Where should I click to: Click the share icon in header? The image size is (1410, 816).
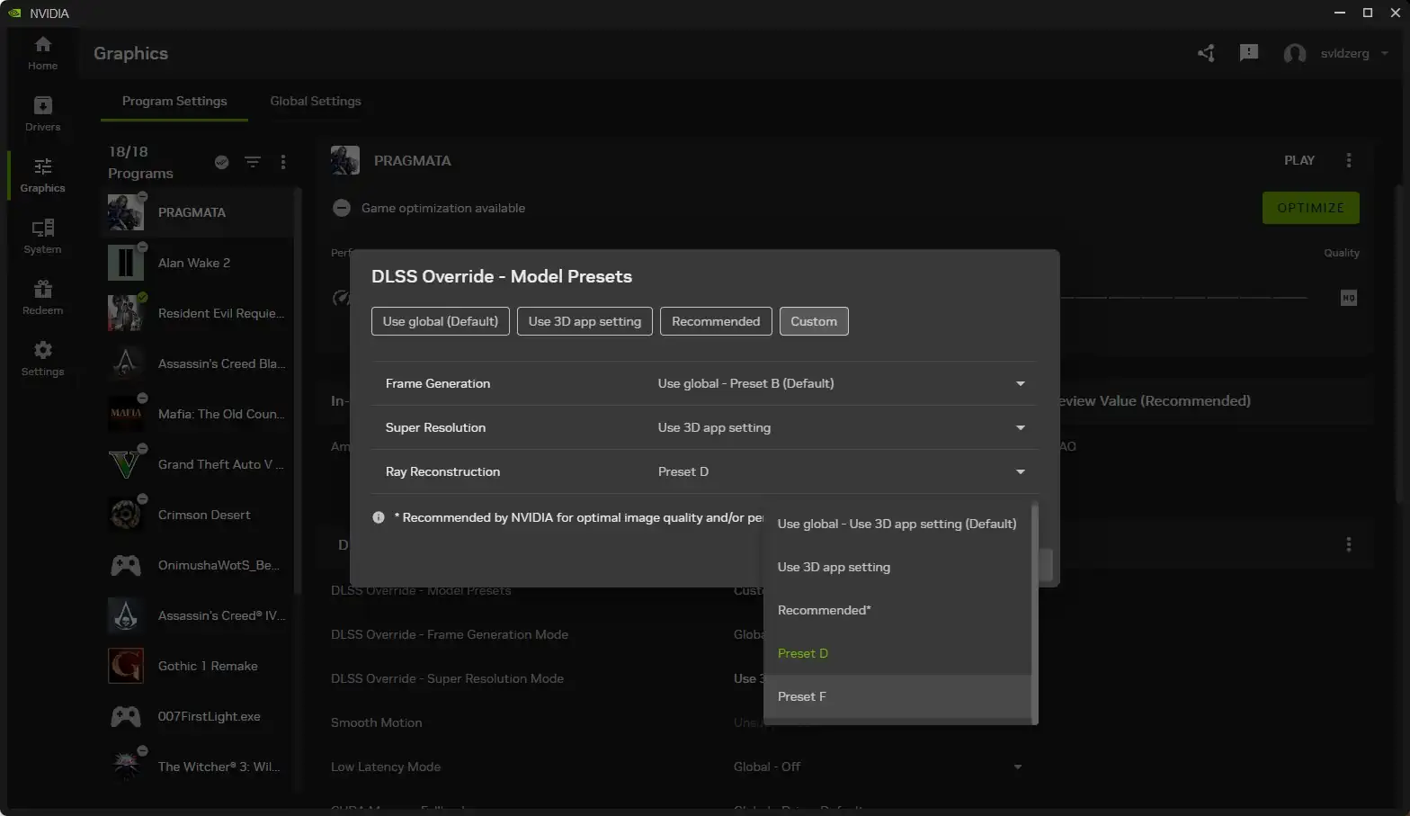1206,53
